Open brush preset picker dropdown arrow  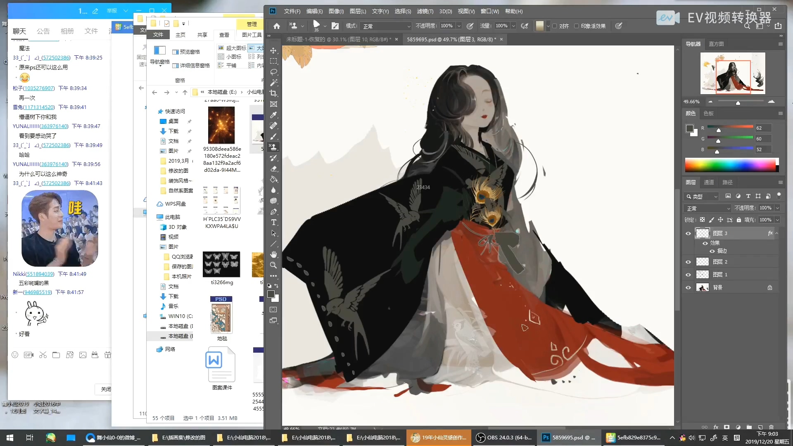325,26
